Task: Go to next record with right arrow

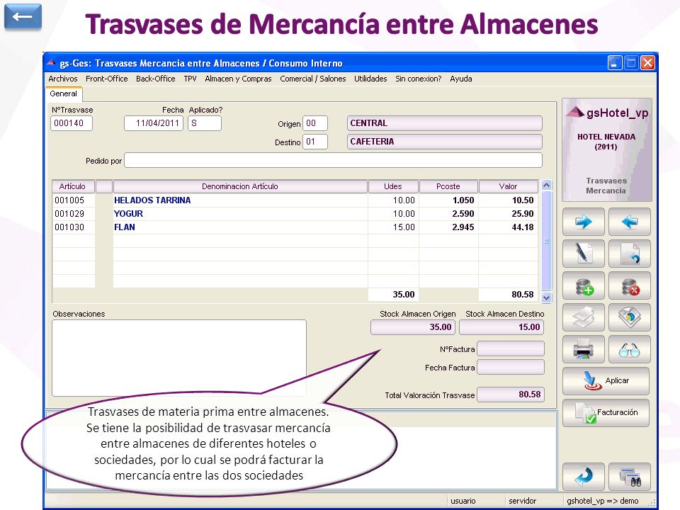Action: point(583,222)
